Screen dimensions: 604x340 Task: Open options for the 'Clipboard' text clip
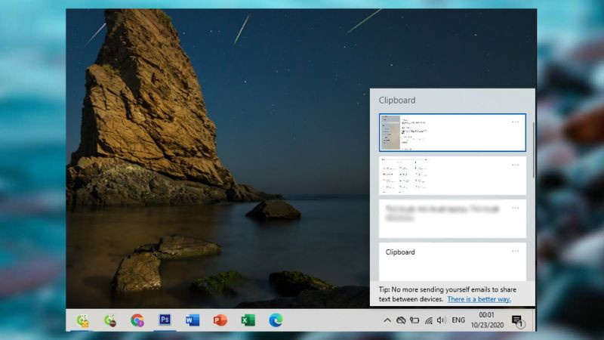click(516, 251)
